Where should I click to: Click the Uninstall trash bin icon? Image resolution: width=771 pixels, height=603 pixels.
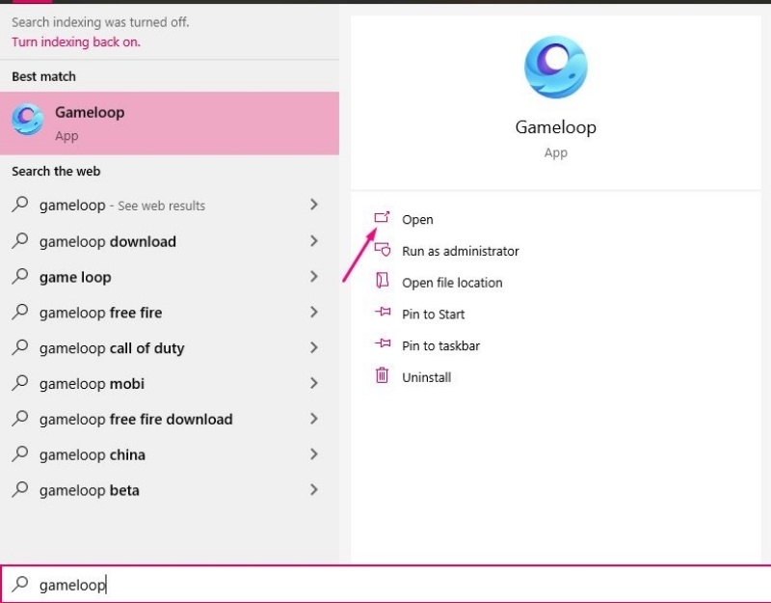pyautogui.click(x=384, y=377)
